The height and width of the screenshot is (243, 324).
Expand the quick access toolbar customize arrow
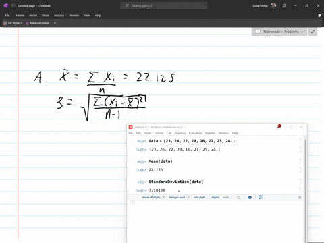pos(55,23)
